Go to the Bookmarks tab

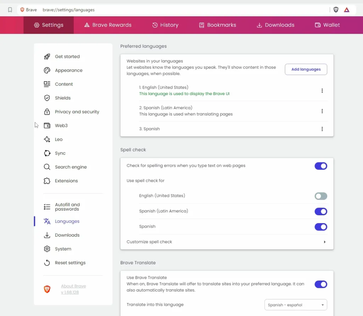pos(218,25)
